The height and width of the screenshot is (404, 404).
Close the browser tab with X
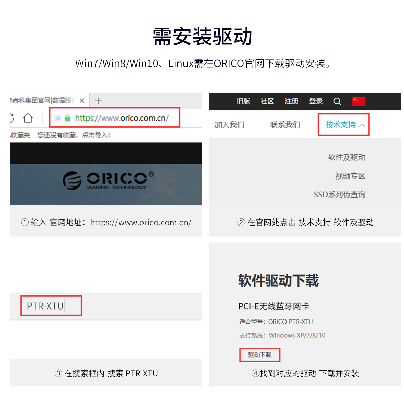(x=82, y=101)
